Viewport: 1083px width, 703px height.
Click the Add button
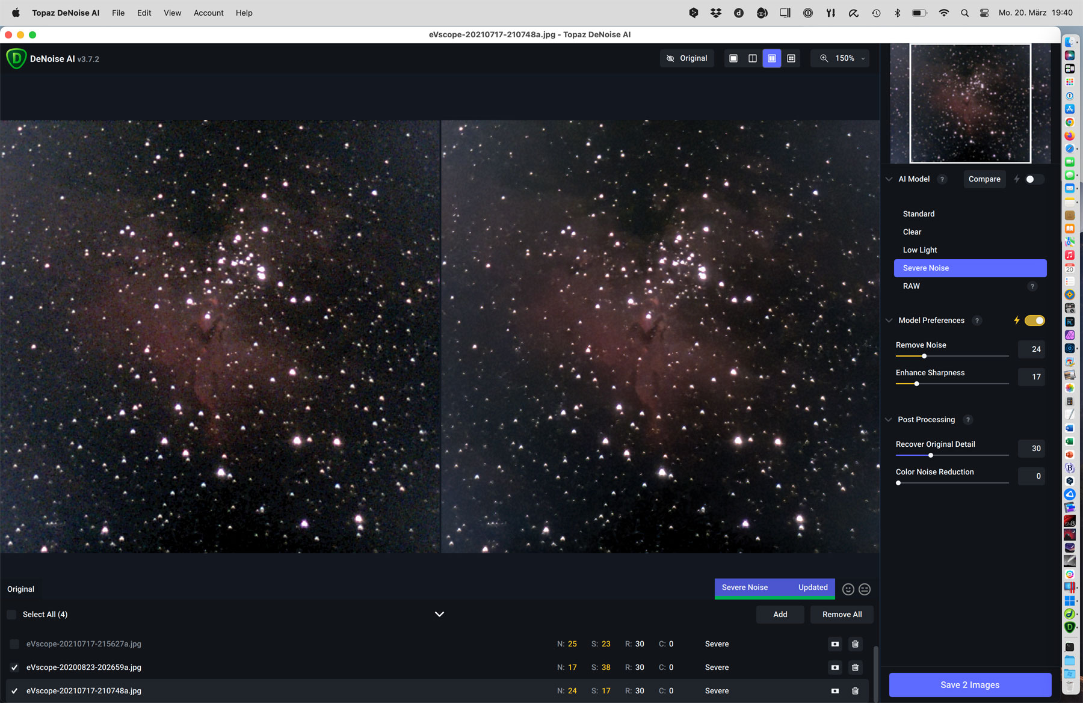tap(780, 615)
